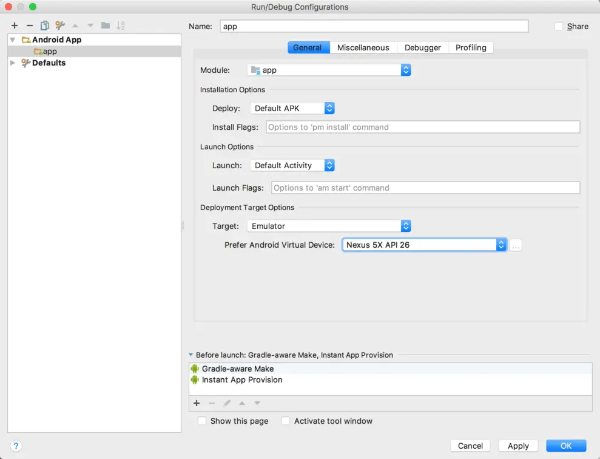
Task: Click the help question mark icon
Action: (16, 446)
